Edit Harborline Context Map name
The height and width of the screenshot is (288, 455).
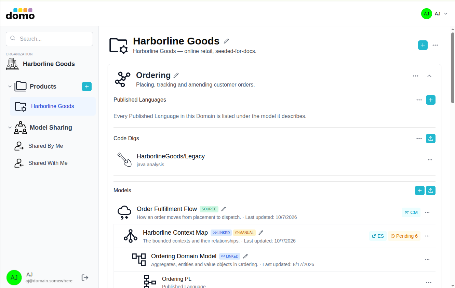click(261, 233)
